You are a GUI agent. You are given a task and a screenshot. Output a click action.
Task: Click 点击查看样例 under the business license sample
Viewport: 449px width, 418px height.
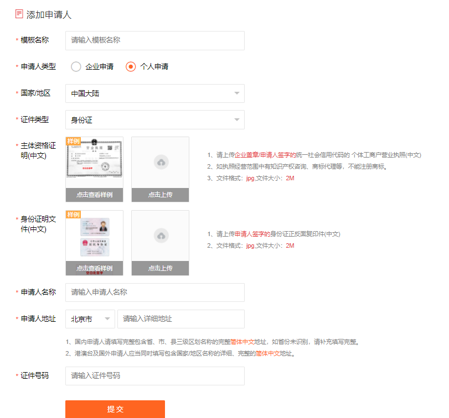pyautogui.click(x=95, y=195)
